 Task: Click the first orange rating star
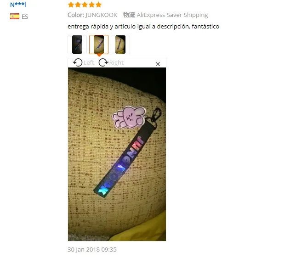(x=71, y=5)
